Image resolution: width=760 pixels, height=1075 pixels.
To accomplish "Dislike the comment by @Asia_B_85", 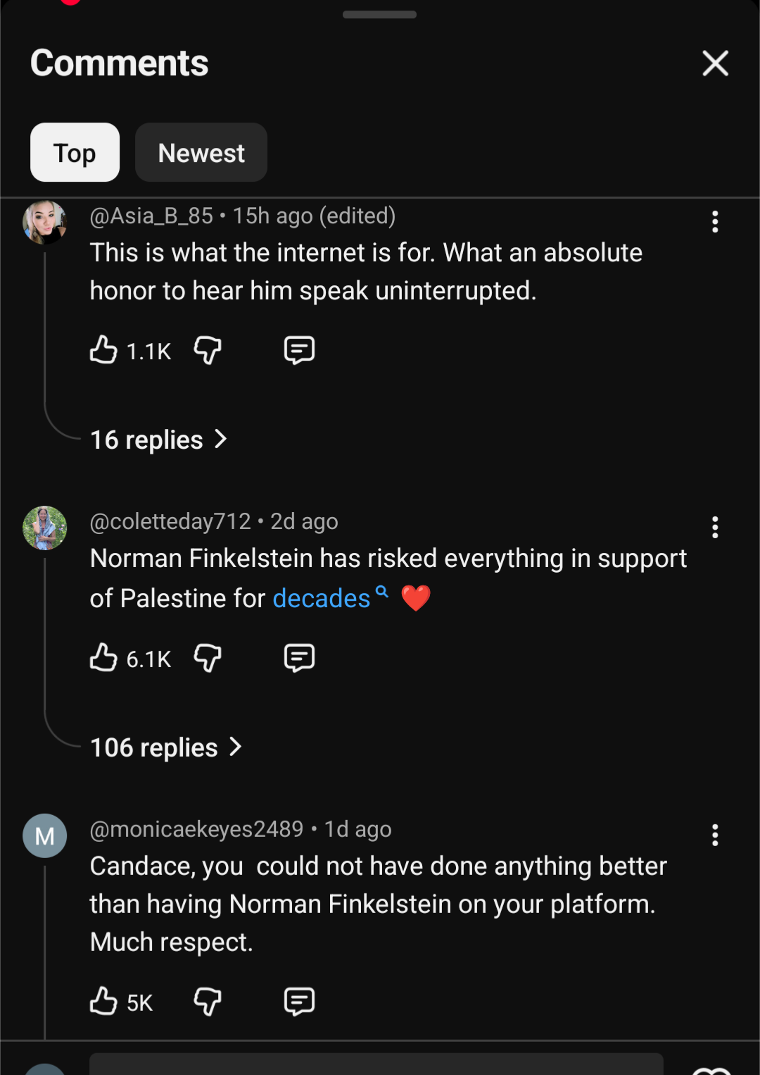I will coord(208,349).
